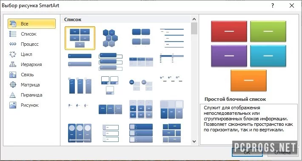Click the gallery scrollbar up arrow

point(194,19)
